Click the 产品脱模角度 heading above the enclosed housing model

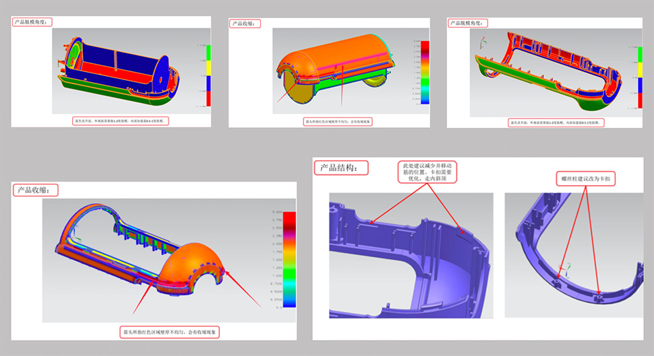(x=32, y=22)
